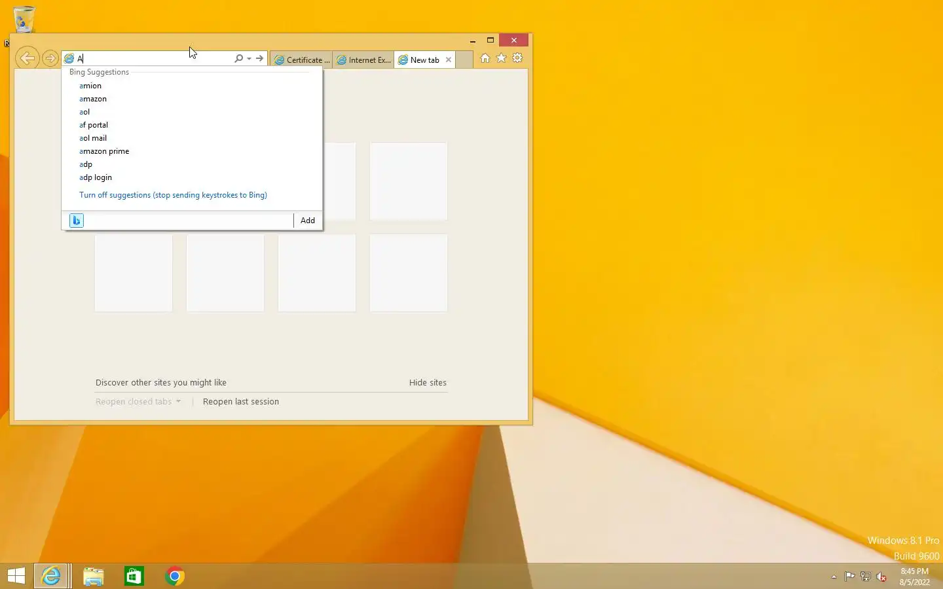Open the Tools gear icon

tap(517, 58)
